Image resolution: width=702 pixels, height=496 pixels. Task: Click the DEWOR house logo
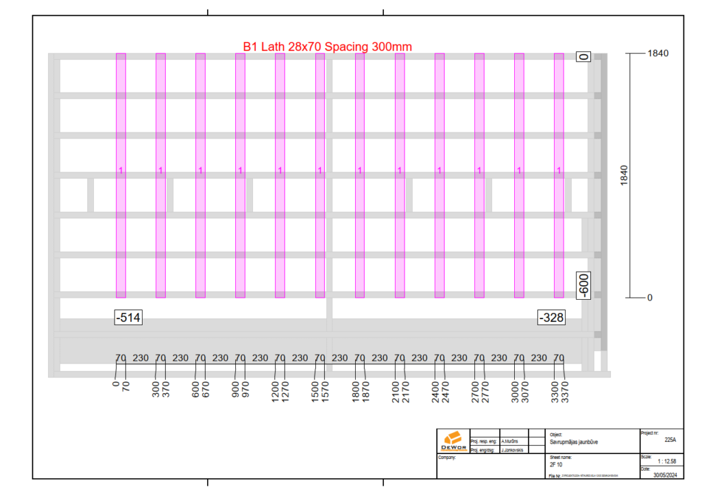tap(452, 440)
